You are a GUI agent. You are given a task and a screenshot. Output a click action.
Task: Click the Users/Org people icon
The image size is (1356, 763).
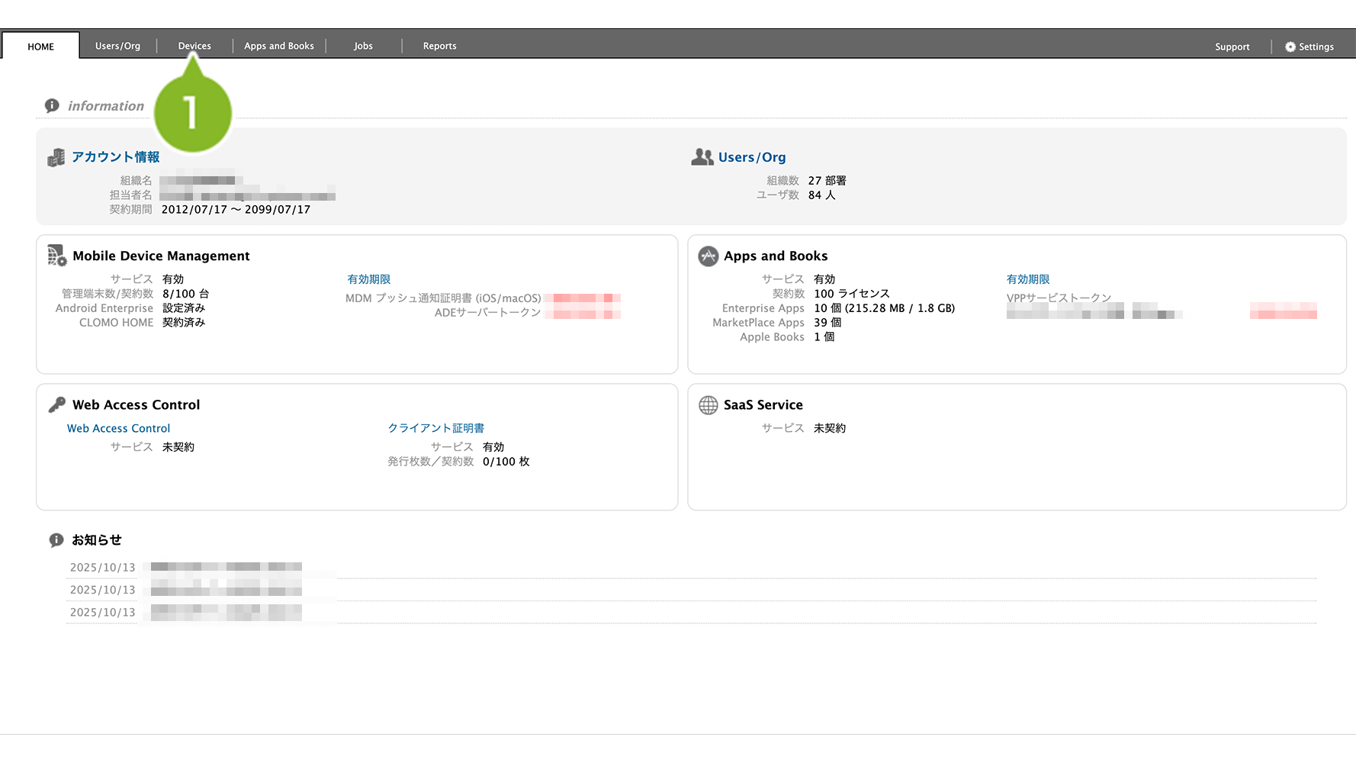(702, 157)
